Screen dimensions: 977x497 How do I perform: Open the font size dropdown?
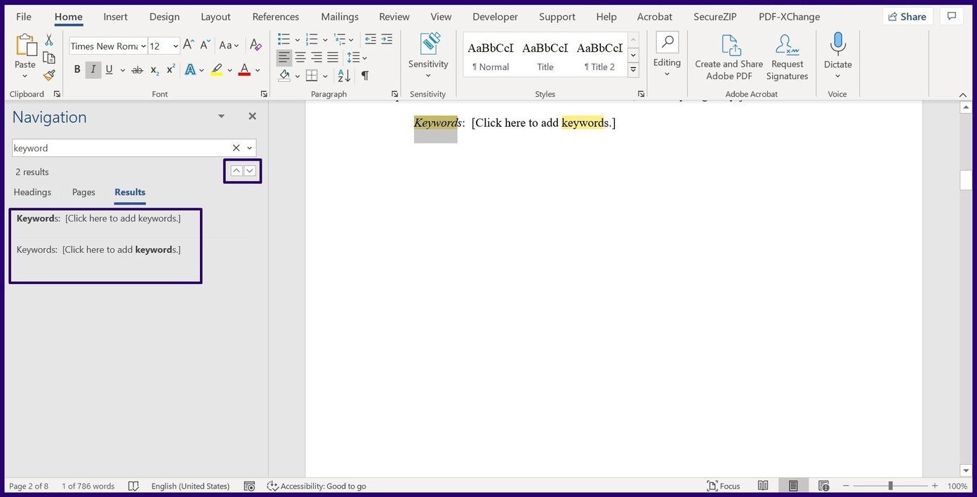point(175,46)
